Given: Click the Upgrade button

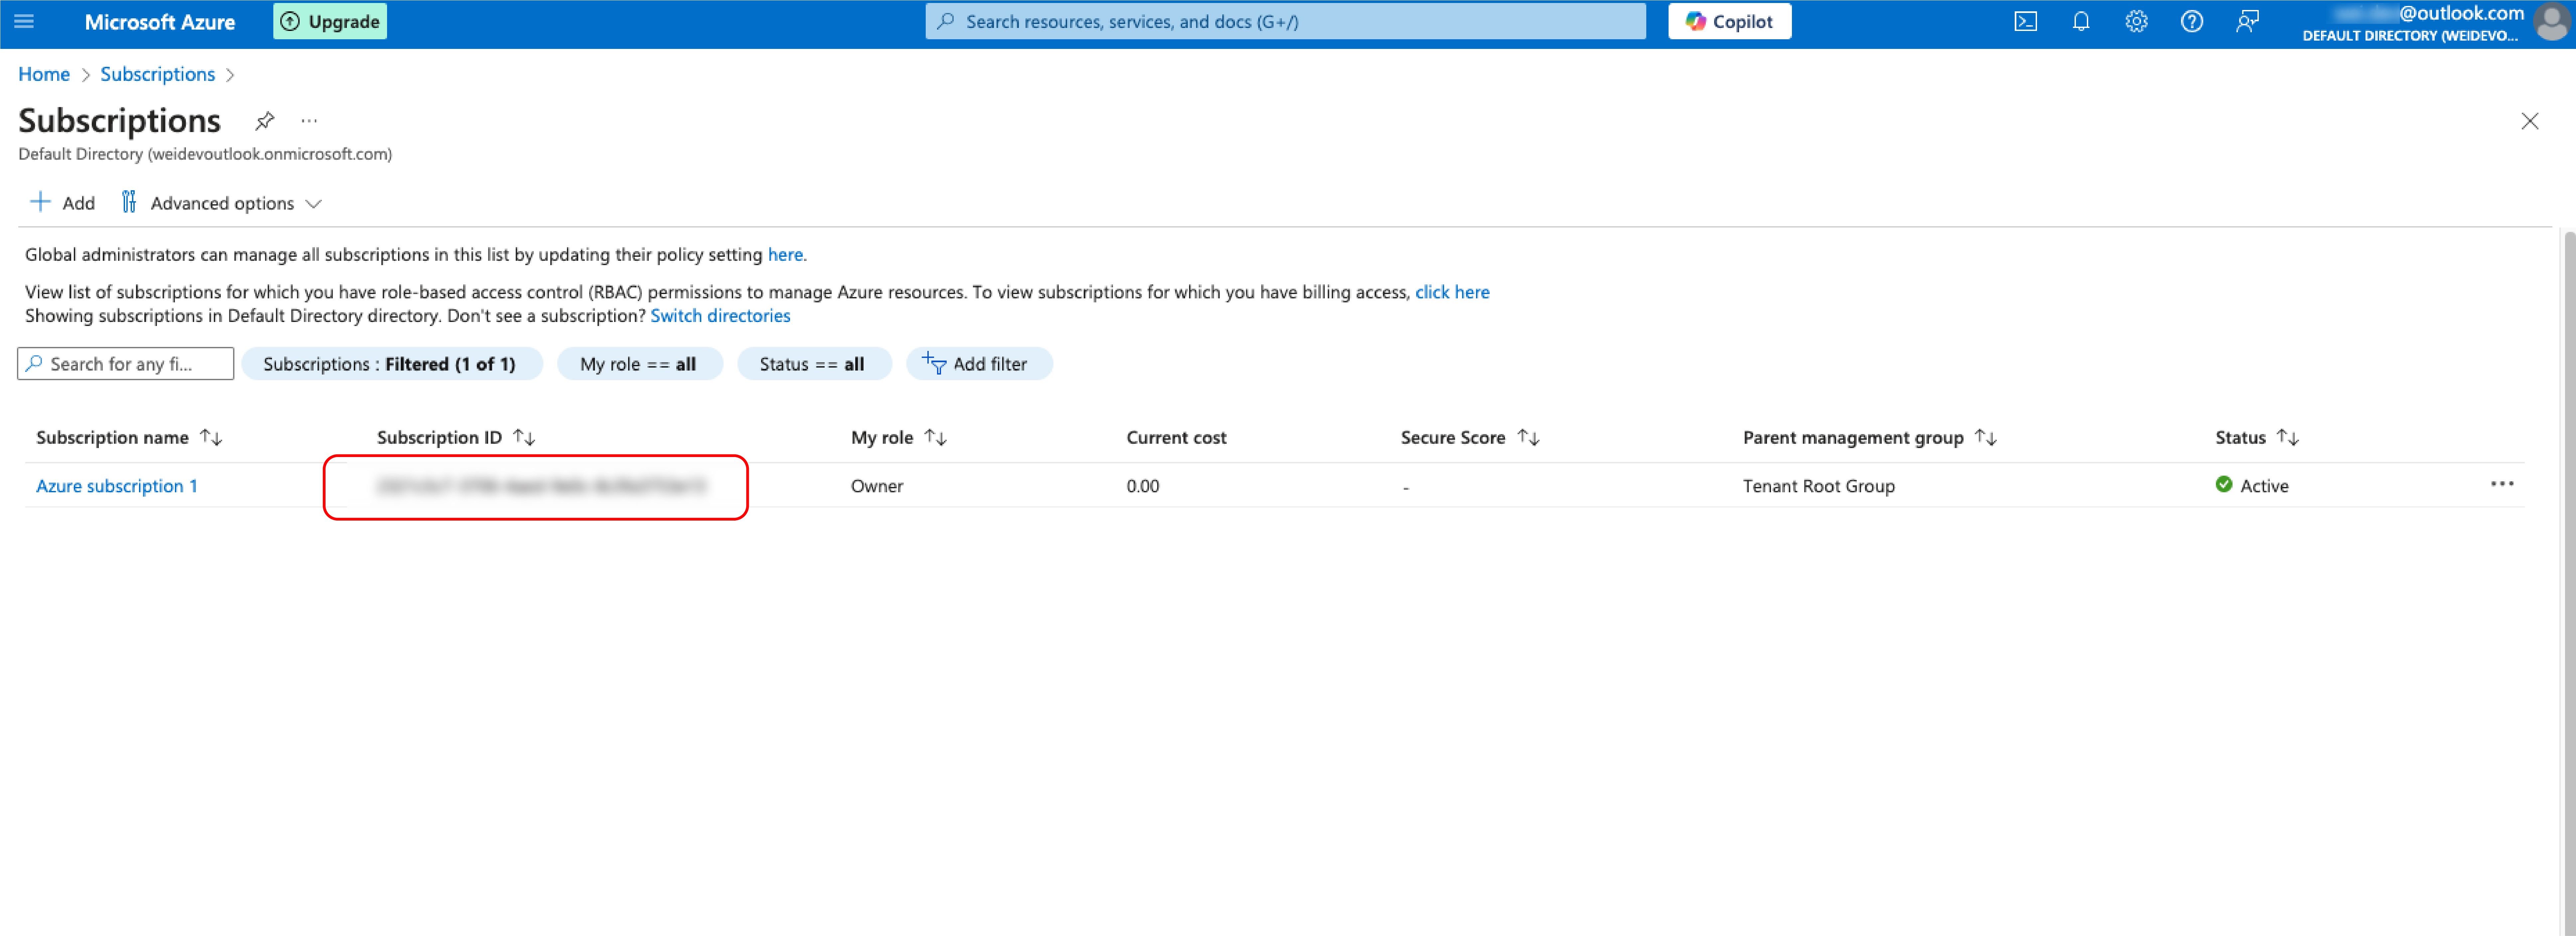Looking at the screenshot, I should (330, 21).
